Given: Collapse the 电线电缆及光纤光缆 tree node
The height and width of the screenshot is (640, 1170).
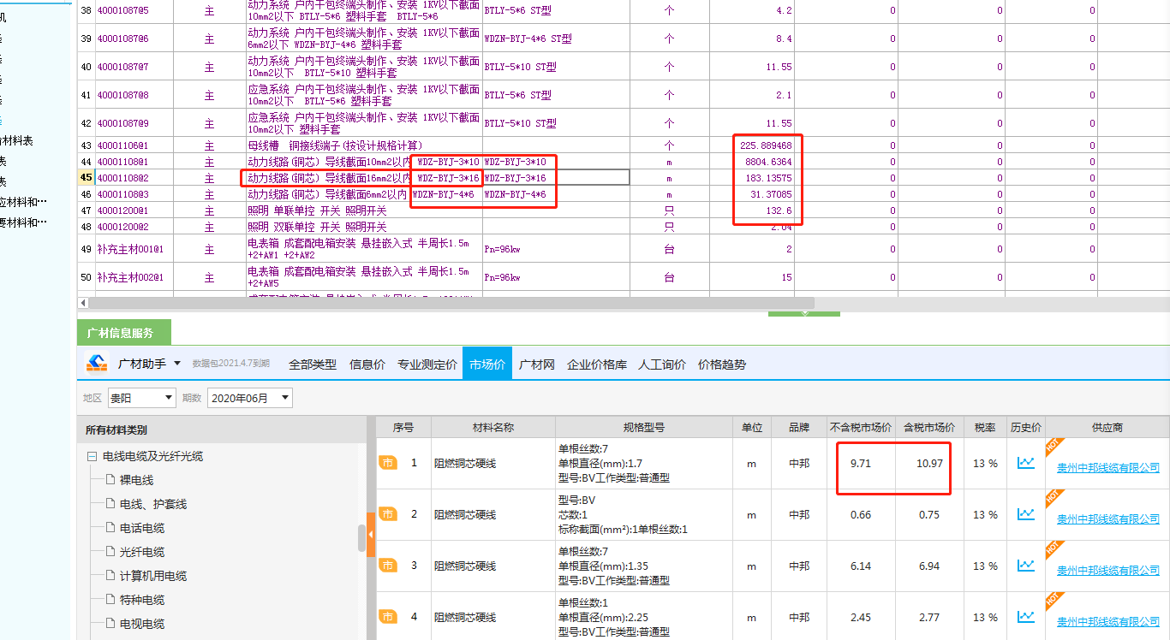Looking at the screenshot, I should click(92, 457).
